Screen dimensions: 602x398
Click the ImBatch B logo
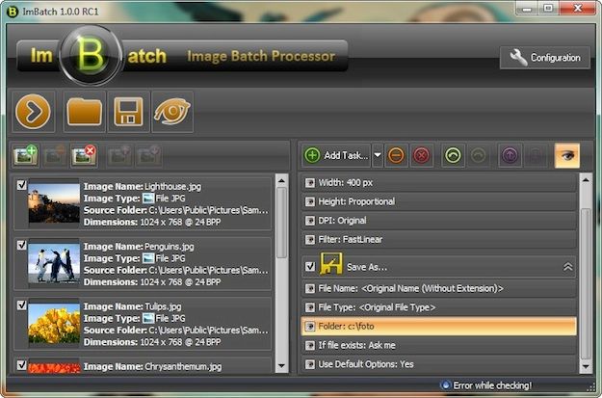click(x=92, y=56)
